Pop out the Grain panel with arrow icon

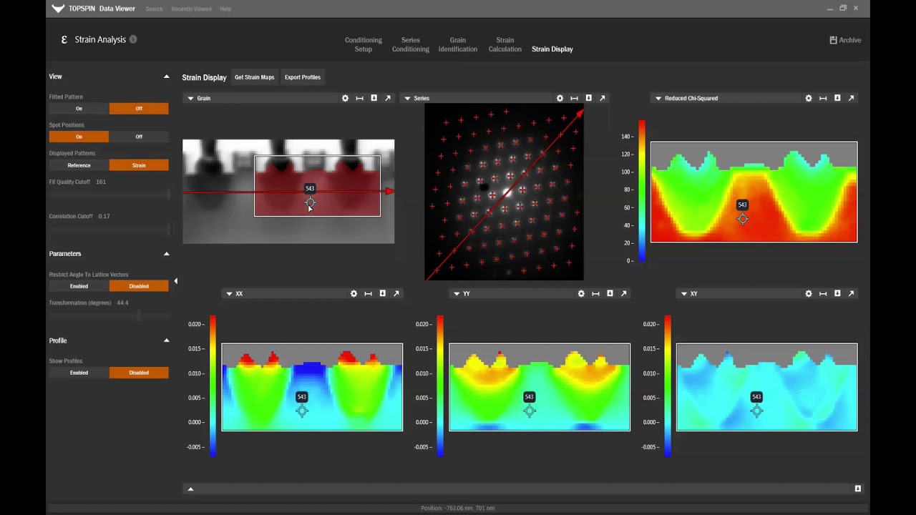click(x=388, y=98)
